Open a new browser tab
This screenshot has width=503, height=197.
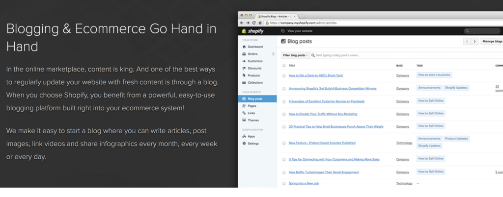tap(302, 16)
